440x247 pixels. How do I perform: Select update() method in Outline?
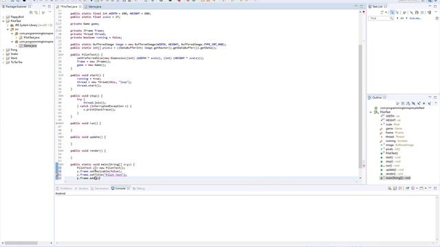click(x=392, y=169)
